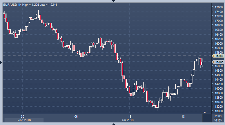The height and width of the screenshot is (125, 225).
Task: Click the bottom expand arrow below the chart
Action: 113,124
